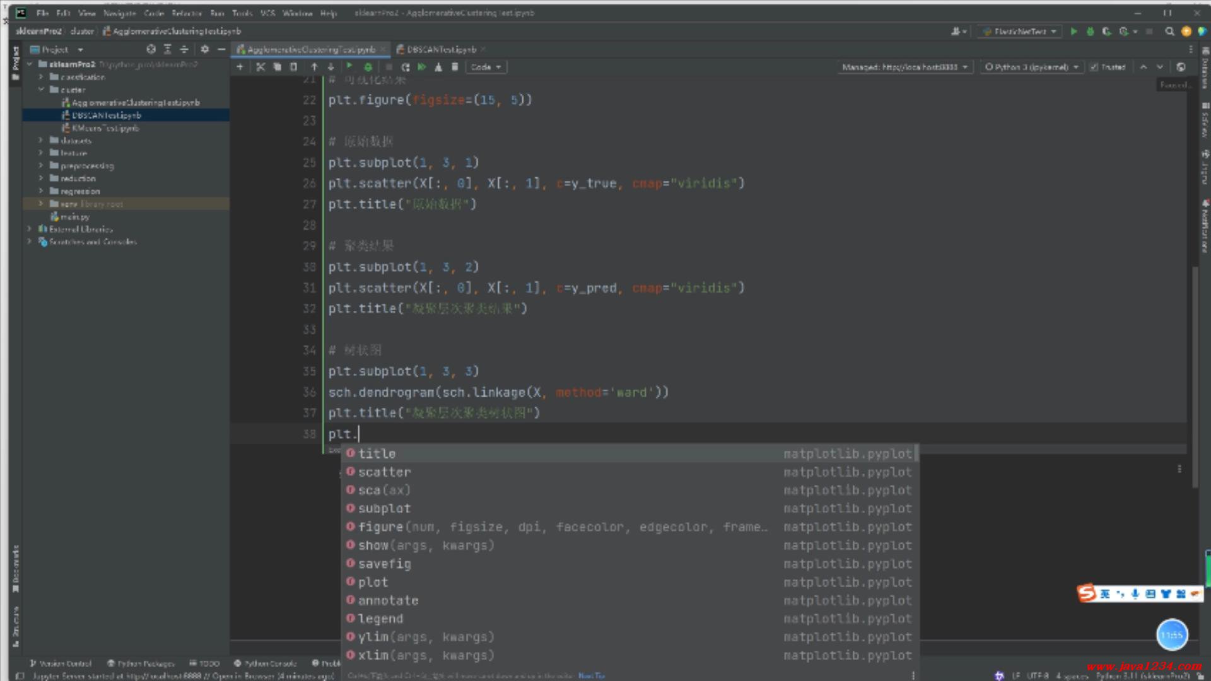1211x681 pixels.
Task: Run the current notebook cell
Action: [349, 66]
